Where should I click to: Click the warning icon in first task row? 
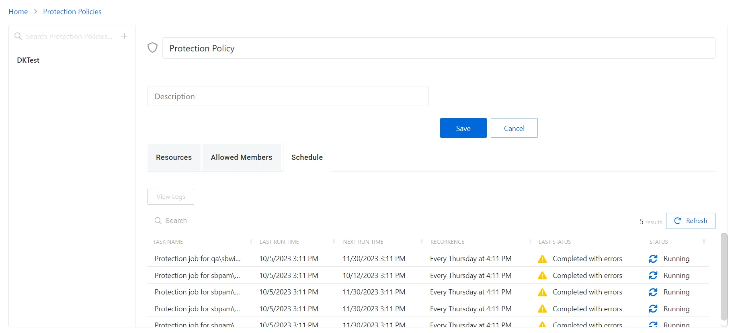(542, 259)
